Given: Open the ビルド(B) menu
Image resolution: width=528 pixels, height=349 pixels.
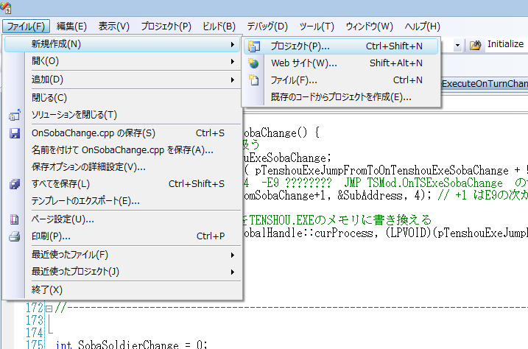Looking at the screenshot, I should 219,27.
